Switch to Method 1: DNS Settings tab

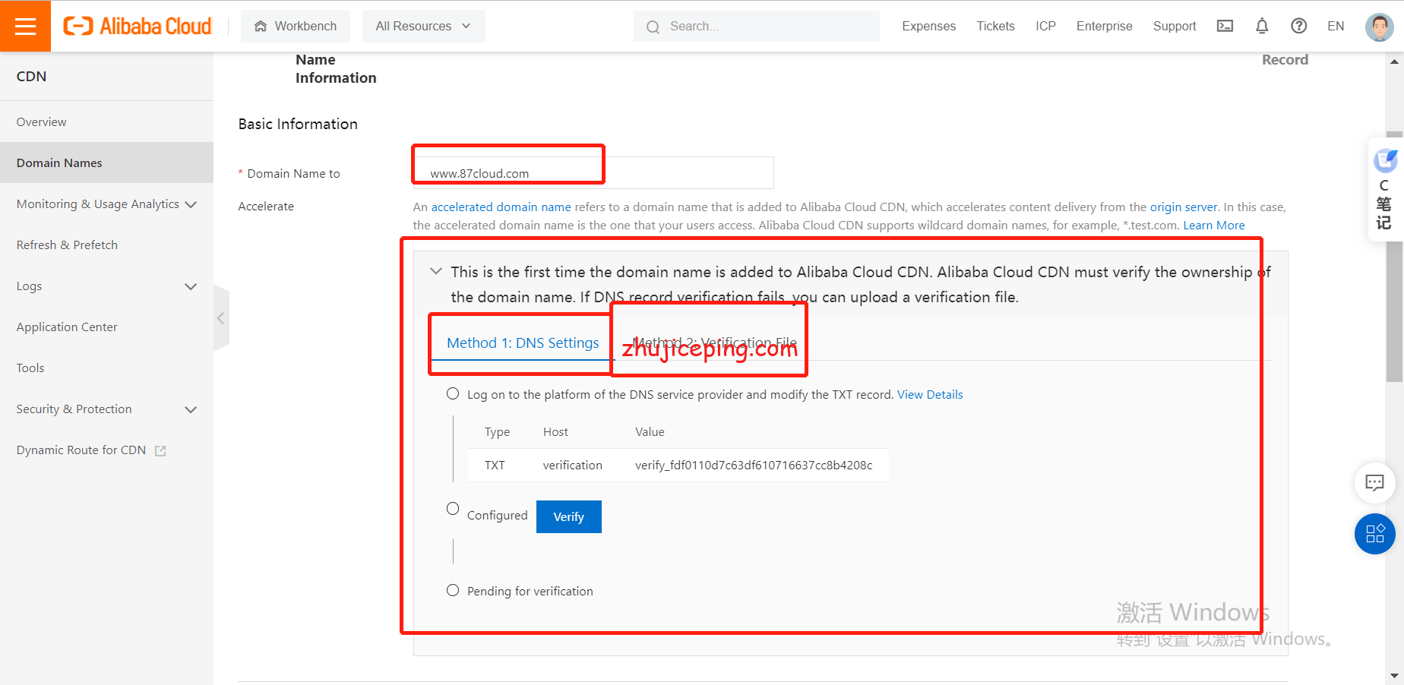click(523, 343)
